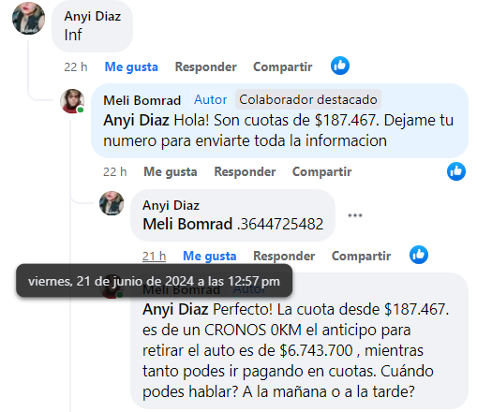Toggle Me gusta on the phone number reply
Viewport: 477px width, 412px height.
pos(210,256)
